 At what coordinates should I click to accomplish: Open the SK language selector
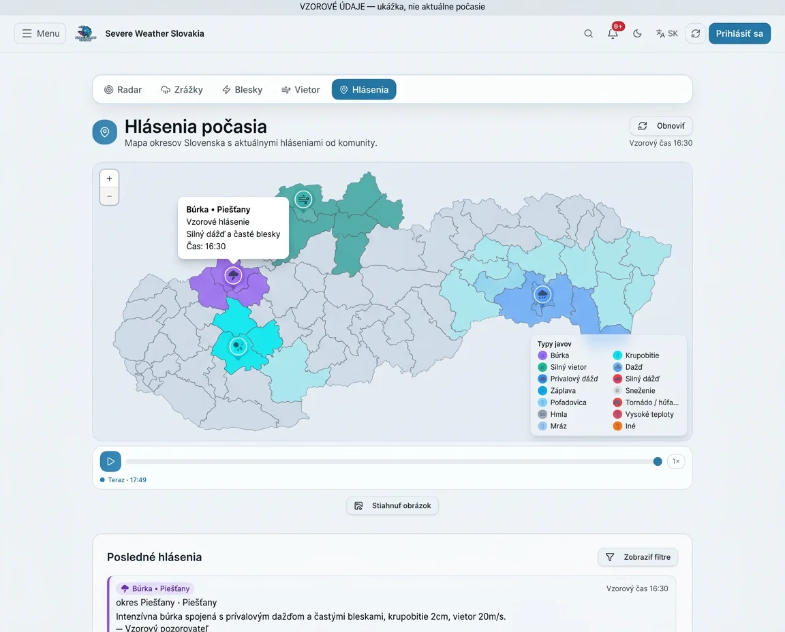(667, 33)
